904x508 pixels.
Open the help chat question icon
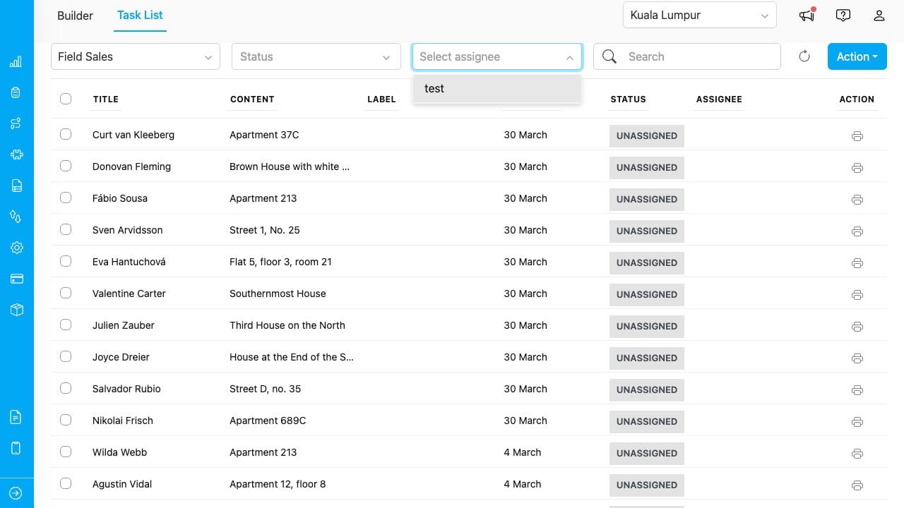click(843, 15)
